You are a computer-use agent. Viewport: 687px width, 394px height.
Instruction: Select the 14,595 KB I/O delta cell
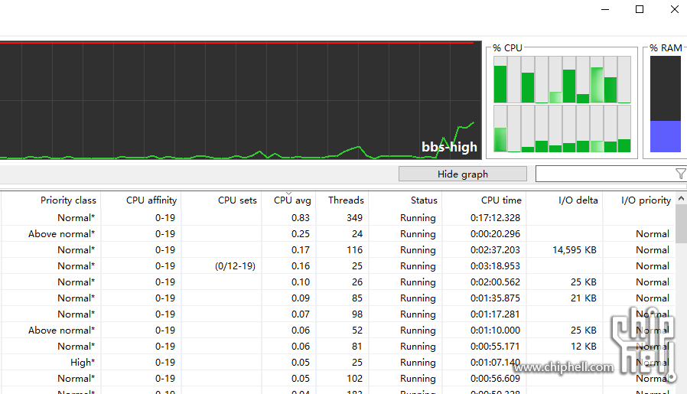[x=575, y=250]
